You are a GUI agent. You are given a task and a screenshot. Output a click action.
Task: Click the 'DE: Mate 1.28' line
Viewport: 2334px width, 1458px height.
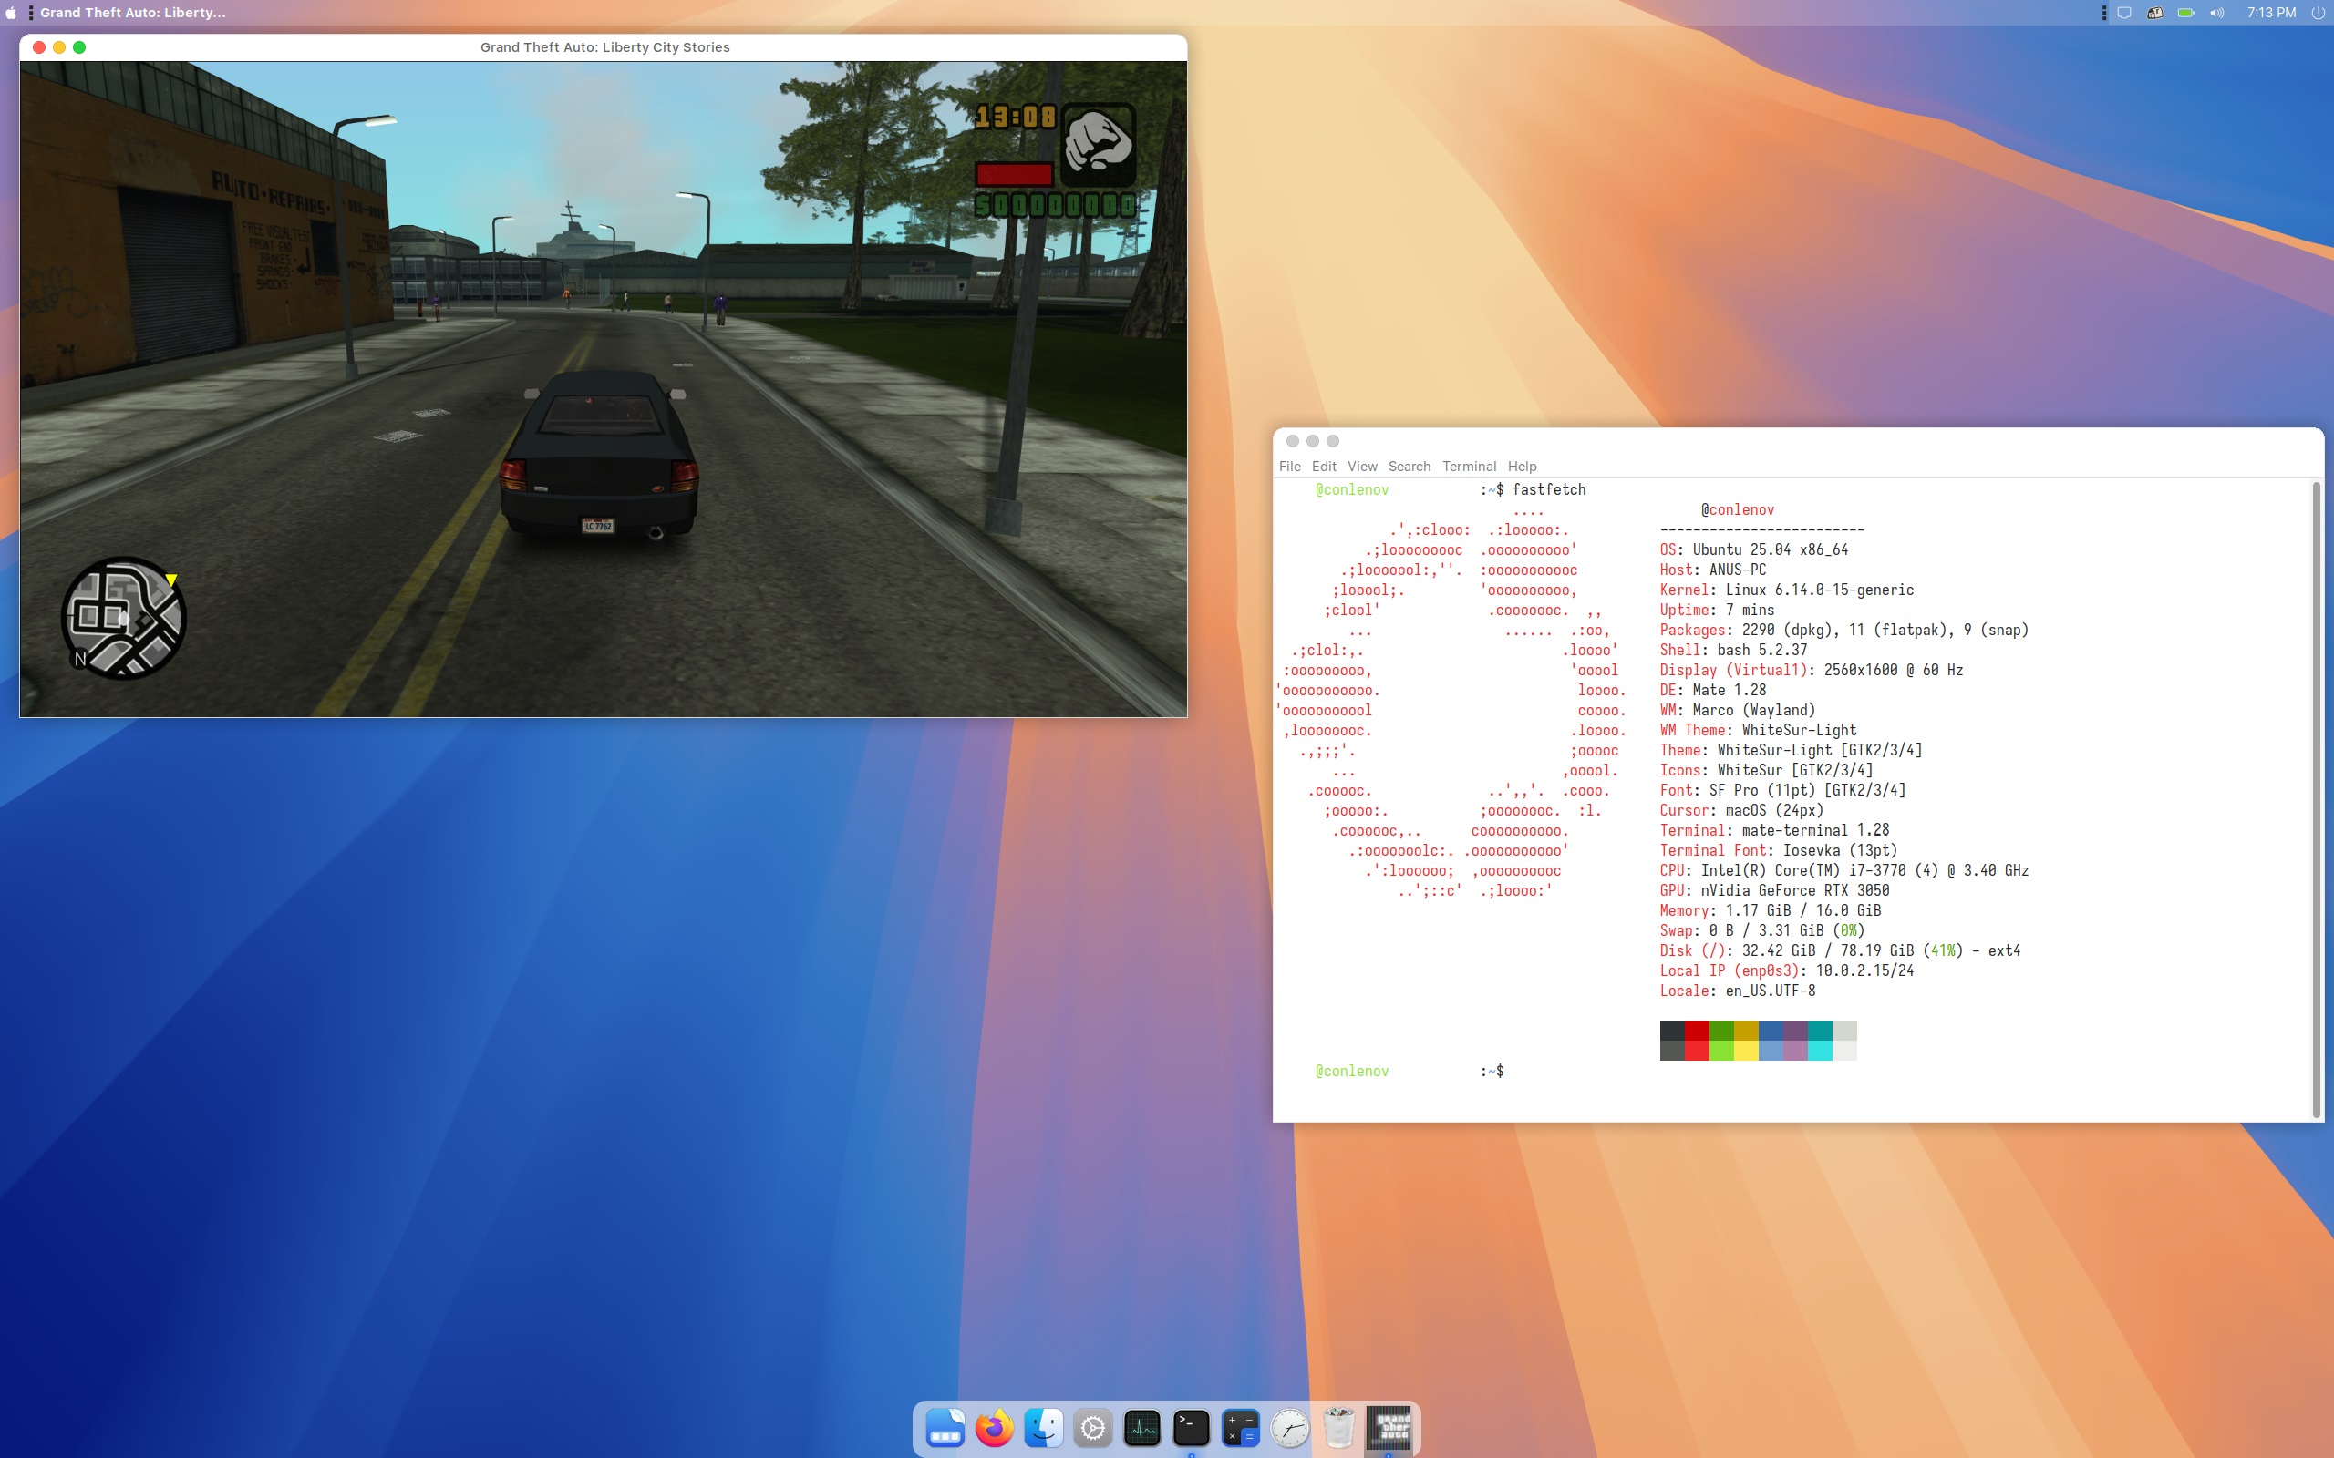click(x=1713, y=691)
